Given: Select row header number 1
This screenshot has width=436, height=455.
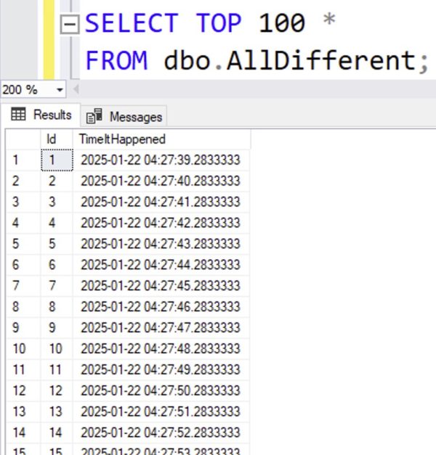Looking at the screenshot, I should (x=17, y=160).
